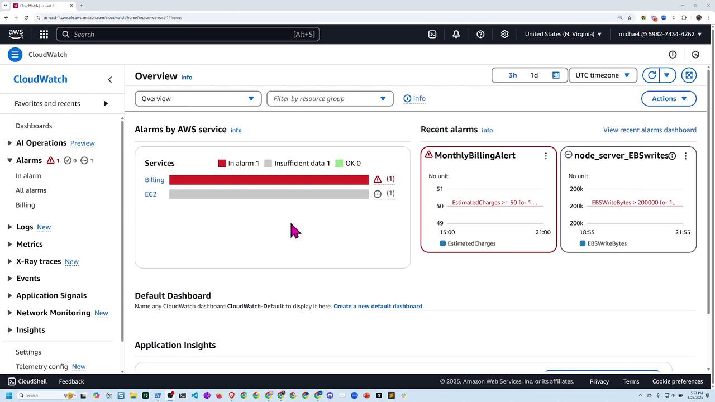
Task: Open MonthlyBillingAlert widget actions menu
Action: 546,156
